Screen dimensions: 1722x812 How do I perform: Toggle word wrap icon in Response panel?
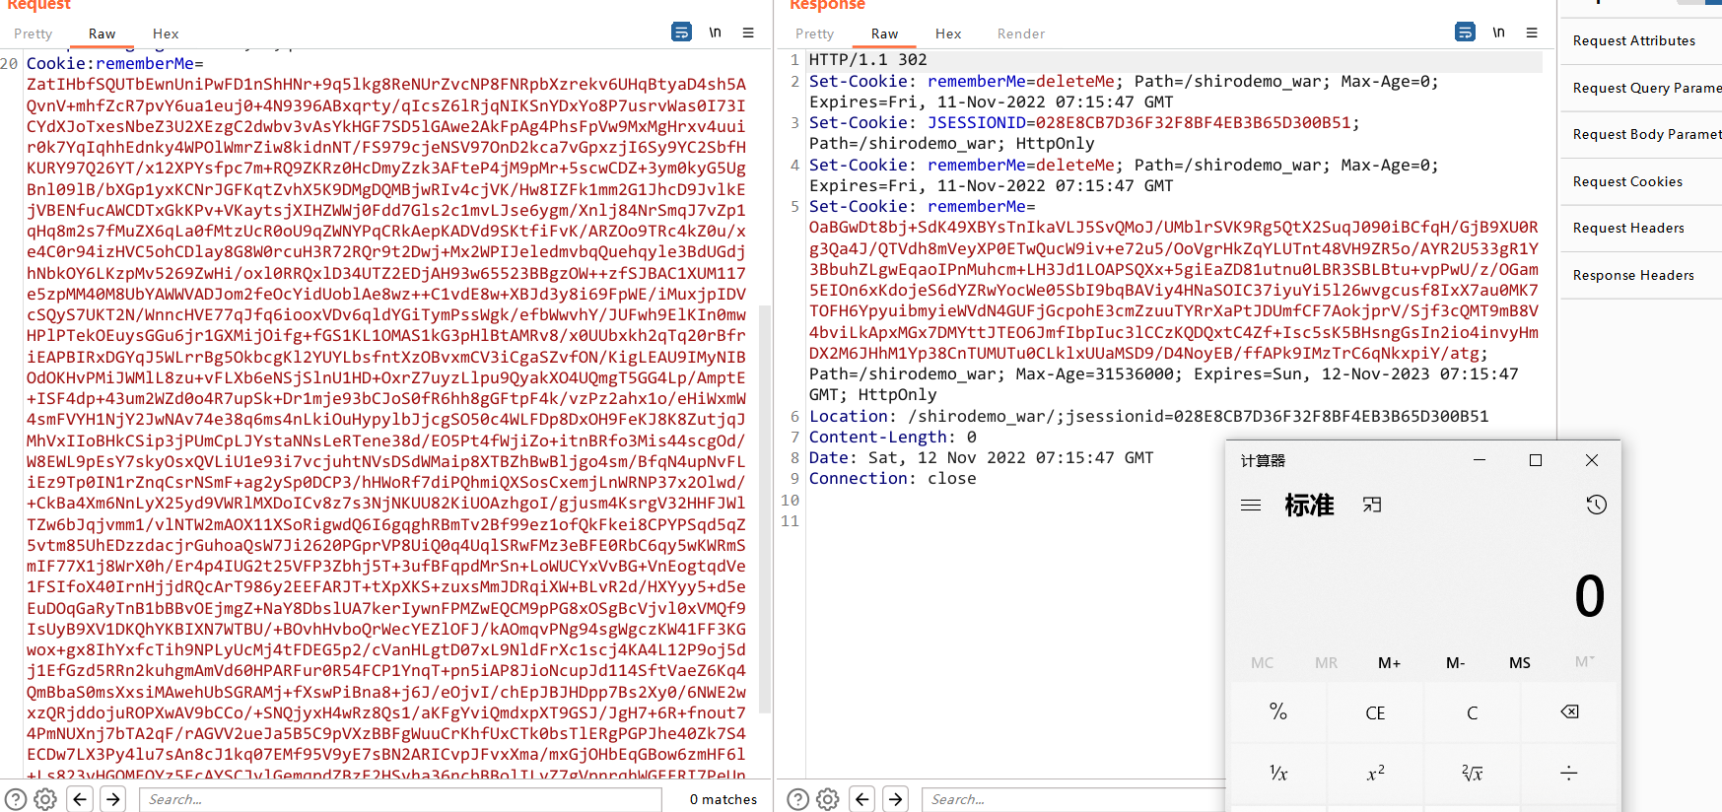point(1465,33)
